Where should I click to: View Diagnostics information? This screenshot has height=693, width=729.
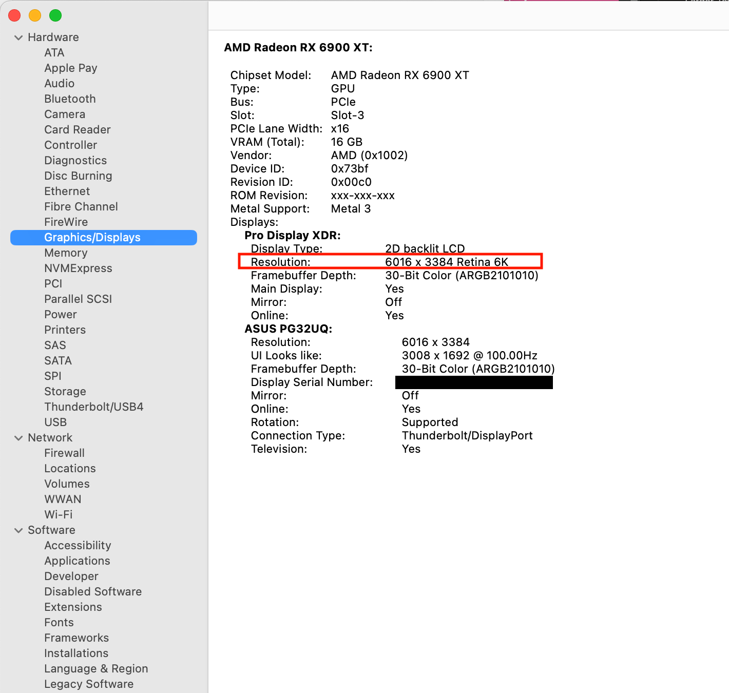pos(75,161)
